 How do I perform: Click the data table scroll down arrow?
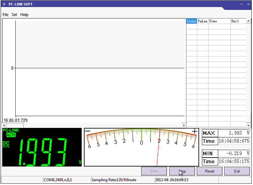coord(249,125)
